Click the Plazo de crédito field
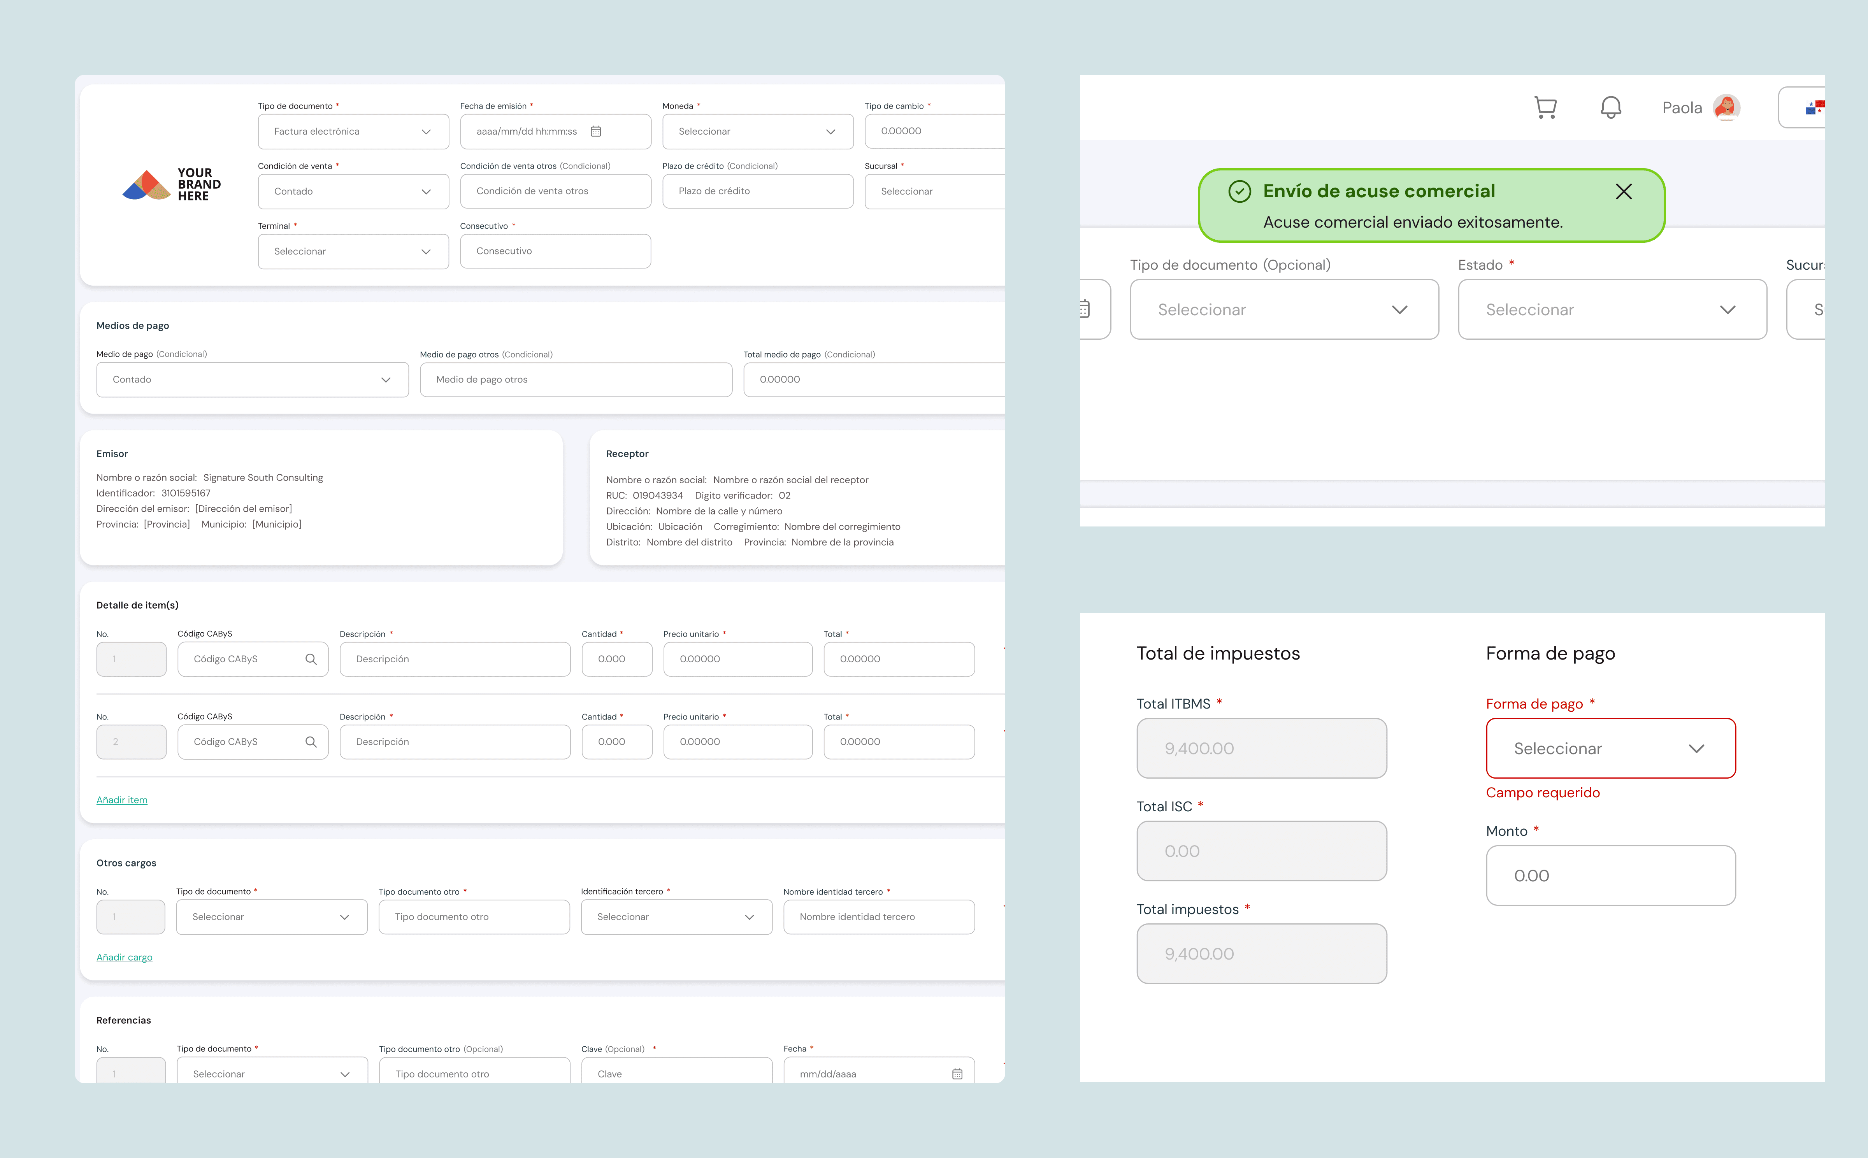Screen dimensions: 1868x1158 point(757,191)
